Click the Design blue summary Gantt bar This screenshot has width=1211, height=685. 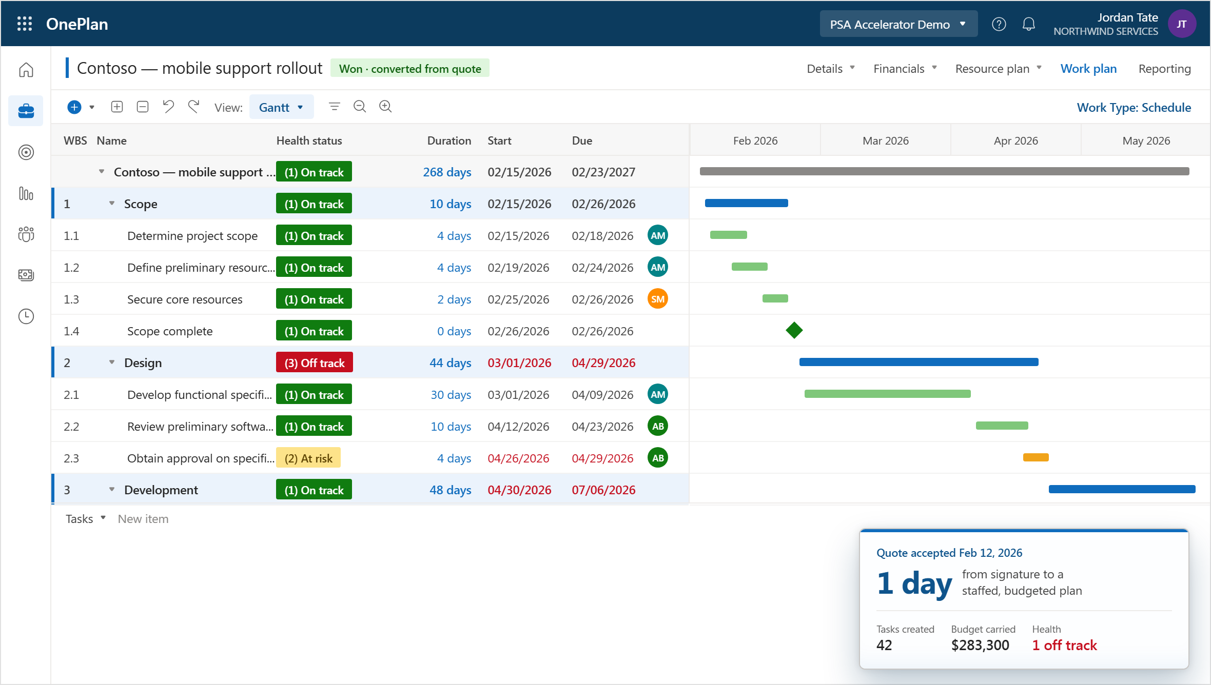coord(919,362)
